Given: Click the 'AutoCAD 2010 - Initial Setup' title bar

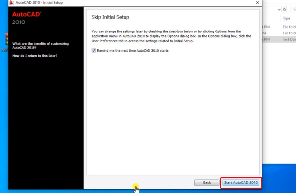Looking at the screenshot, I should pos(131,2).
